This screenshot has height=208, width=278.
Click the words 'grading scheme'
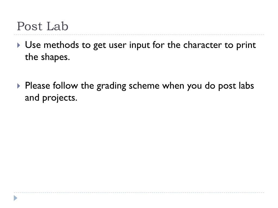128,86
